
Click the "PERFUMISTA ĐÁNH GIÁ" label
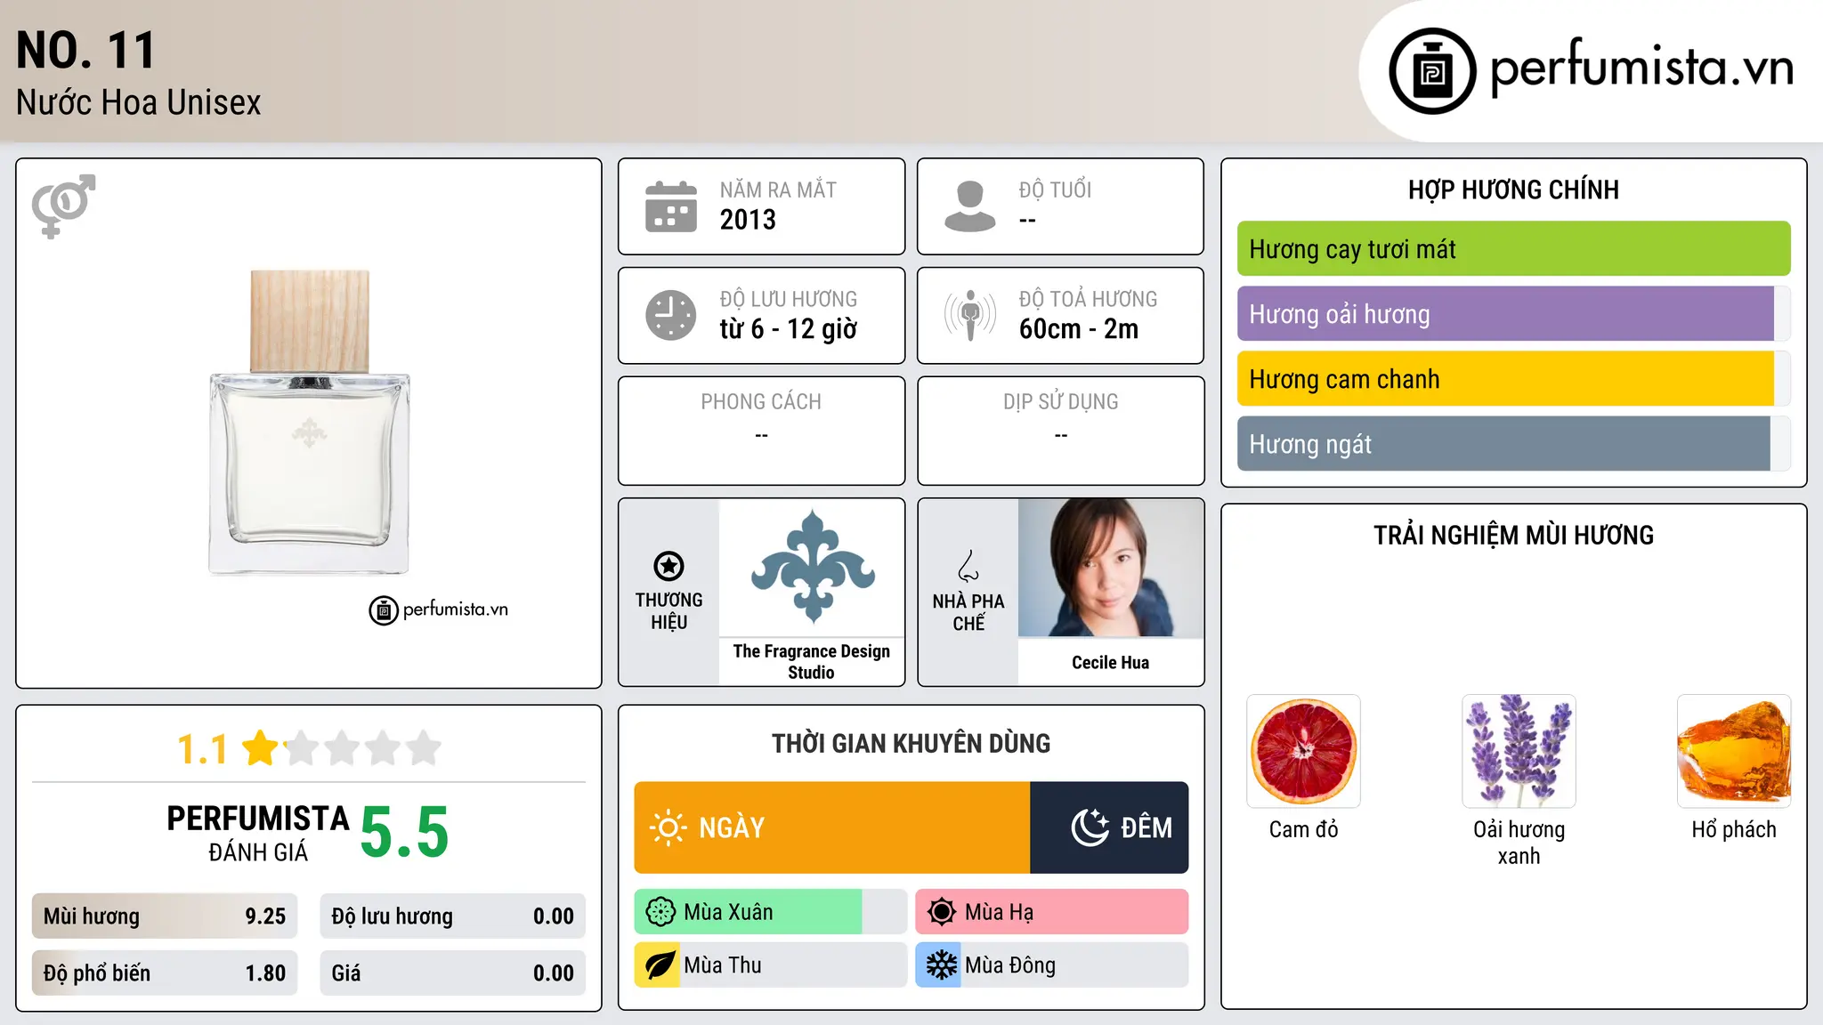(258, 833)
